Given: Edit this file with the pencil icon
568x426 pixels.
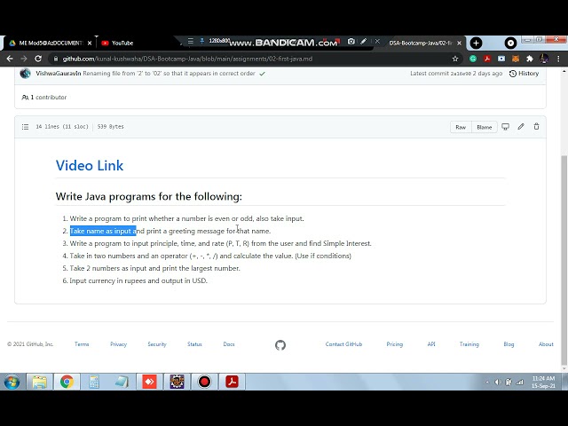Looking at the screenshot, I should click(x=521, y=126).
